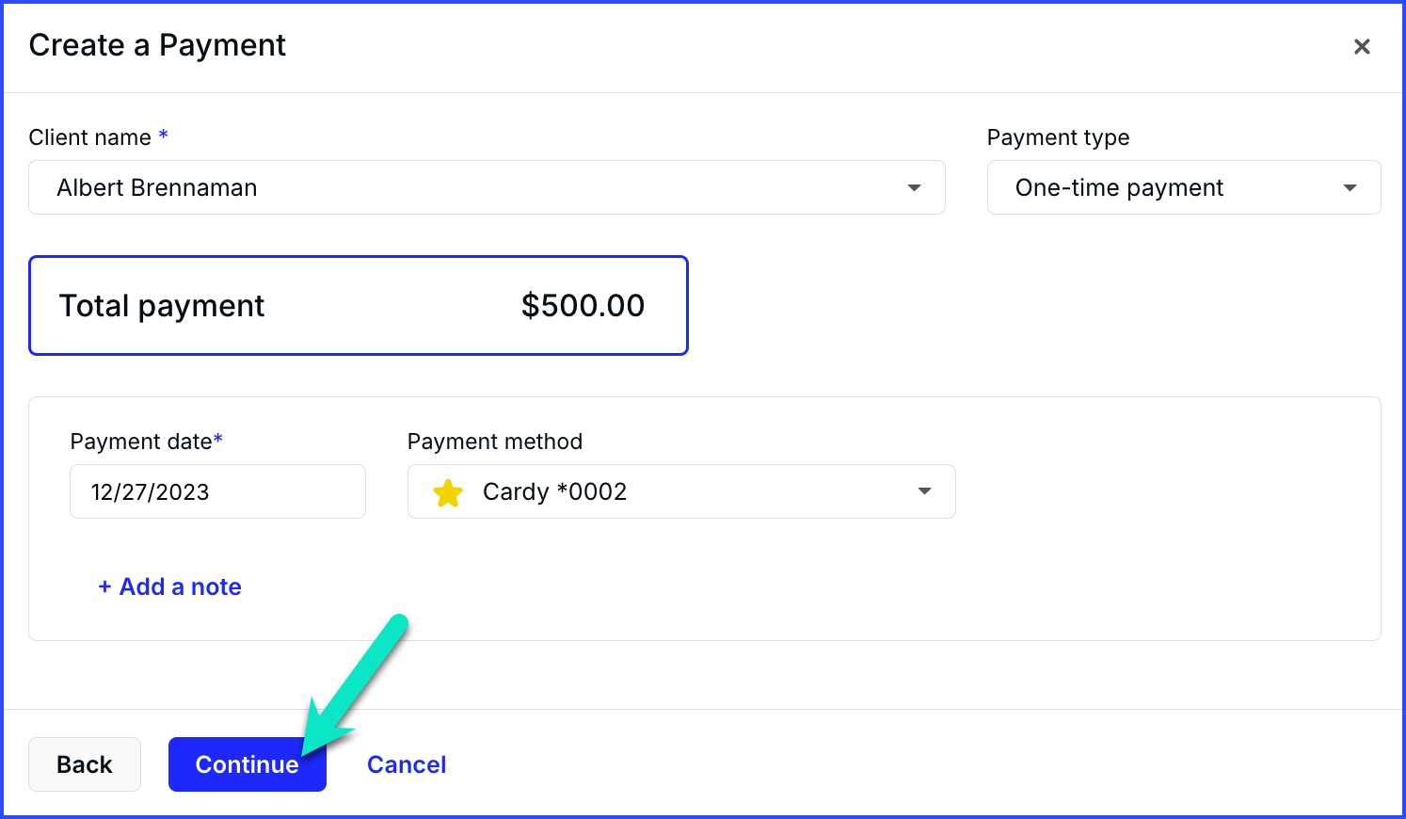Image resolution: width=1406 pixels, height=819 pixels.
Task: Close the Create a Payment dialog
Action: pos(1361,46)
